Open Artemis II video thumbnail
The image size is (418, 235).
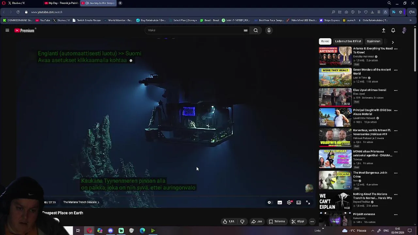tap(335, 55)
